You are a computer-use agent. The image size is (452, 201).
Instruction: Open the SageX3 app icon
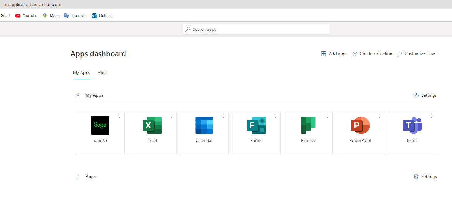click(100, 125)
